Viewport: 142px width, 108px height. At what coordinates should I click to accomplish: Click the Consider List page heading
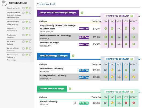coord(46,4)
